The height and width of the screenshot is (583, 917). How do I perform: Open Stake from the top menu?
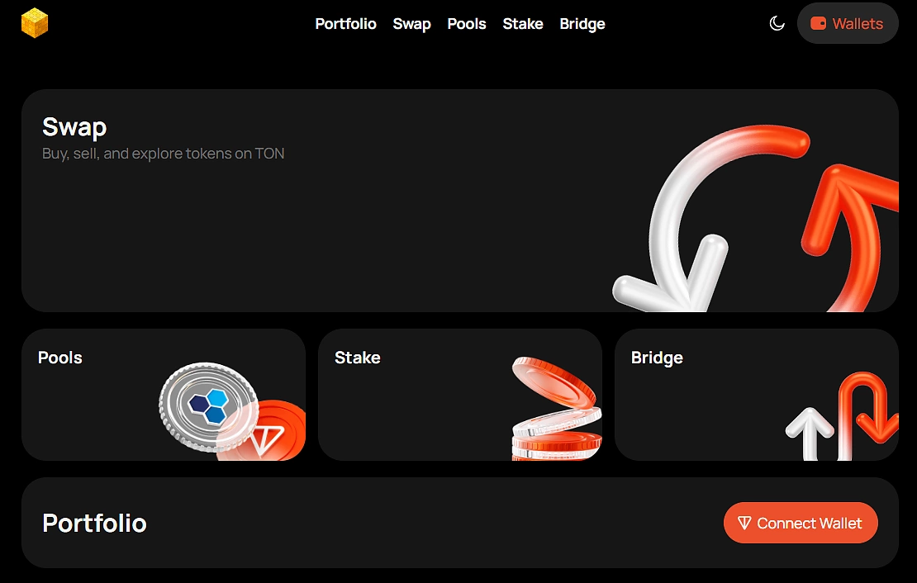[x=523, y=24]
